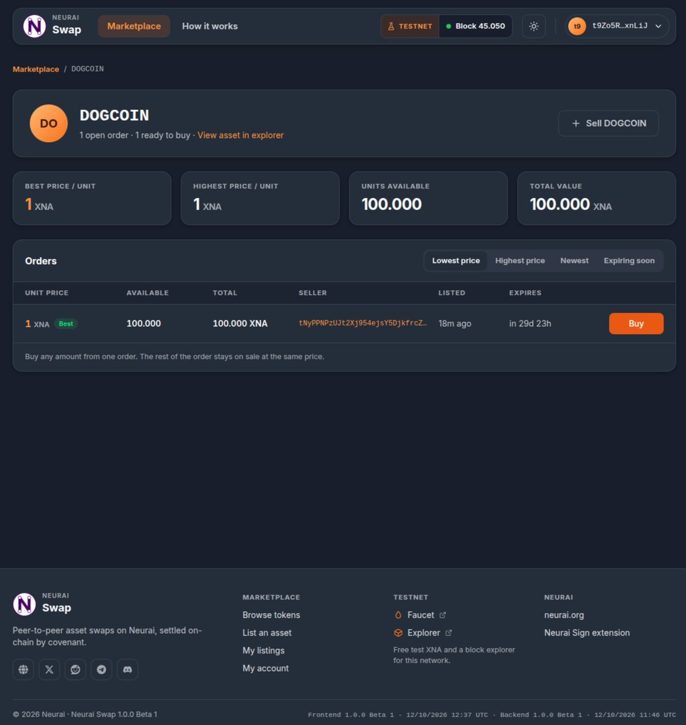Click the Explorer cube icon
The width and height of the screenshot is (686, 725).
tap(398, 633)
